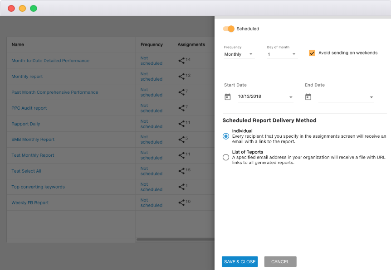Click the assignments icon for PPC Audit report
Screen dimensions: 391x270
[x=181, y=108]
